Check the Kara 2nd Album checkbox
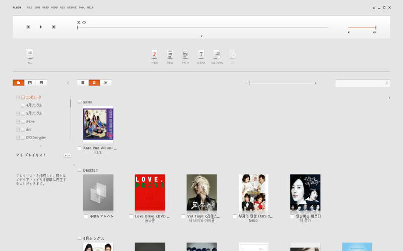Screen dimensions: 403x251 click(79, 148)
